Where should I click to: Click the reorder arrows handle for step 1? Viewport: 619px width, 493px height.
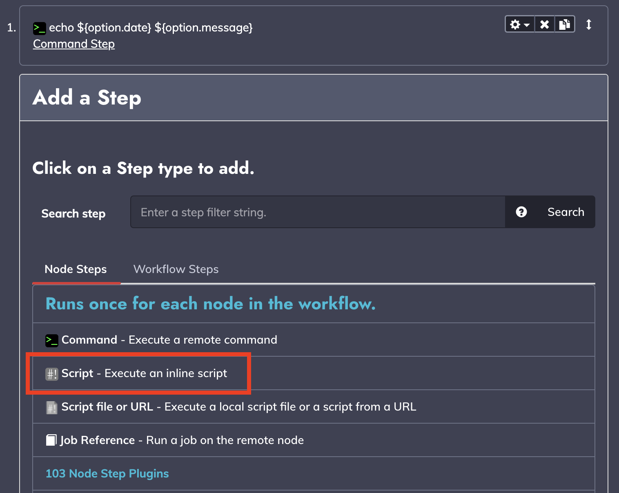(589, 24)
